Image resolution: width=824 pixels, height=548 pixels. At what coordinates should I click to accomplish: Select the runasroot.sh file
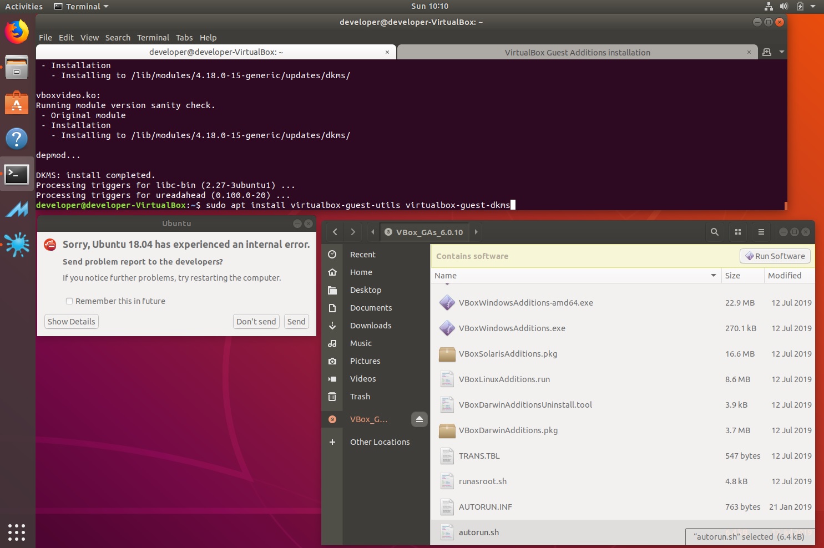tap(623, 481)
